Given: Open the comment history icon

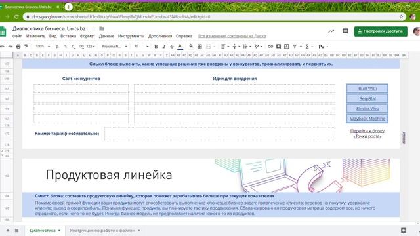Looking at the screenshot, I should (346, 31).
